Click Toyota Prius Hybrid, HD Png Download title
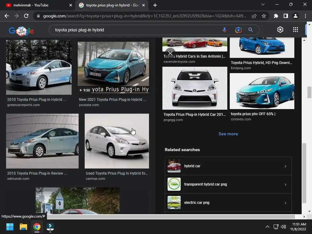 [261, 63]
